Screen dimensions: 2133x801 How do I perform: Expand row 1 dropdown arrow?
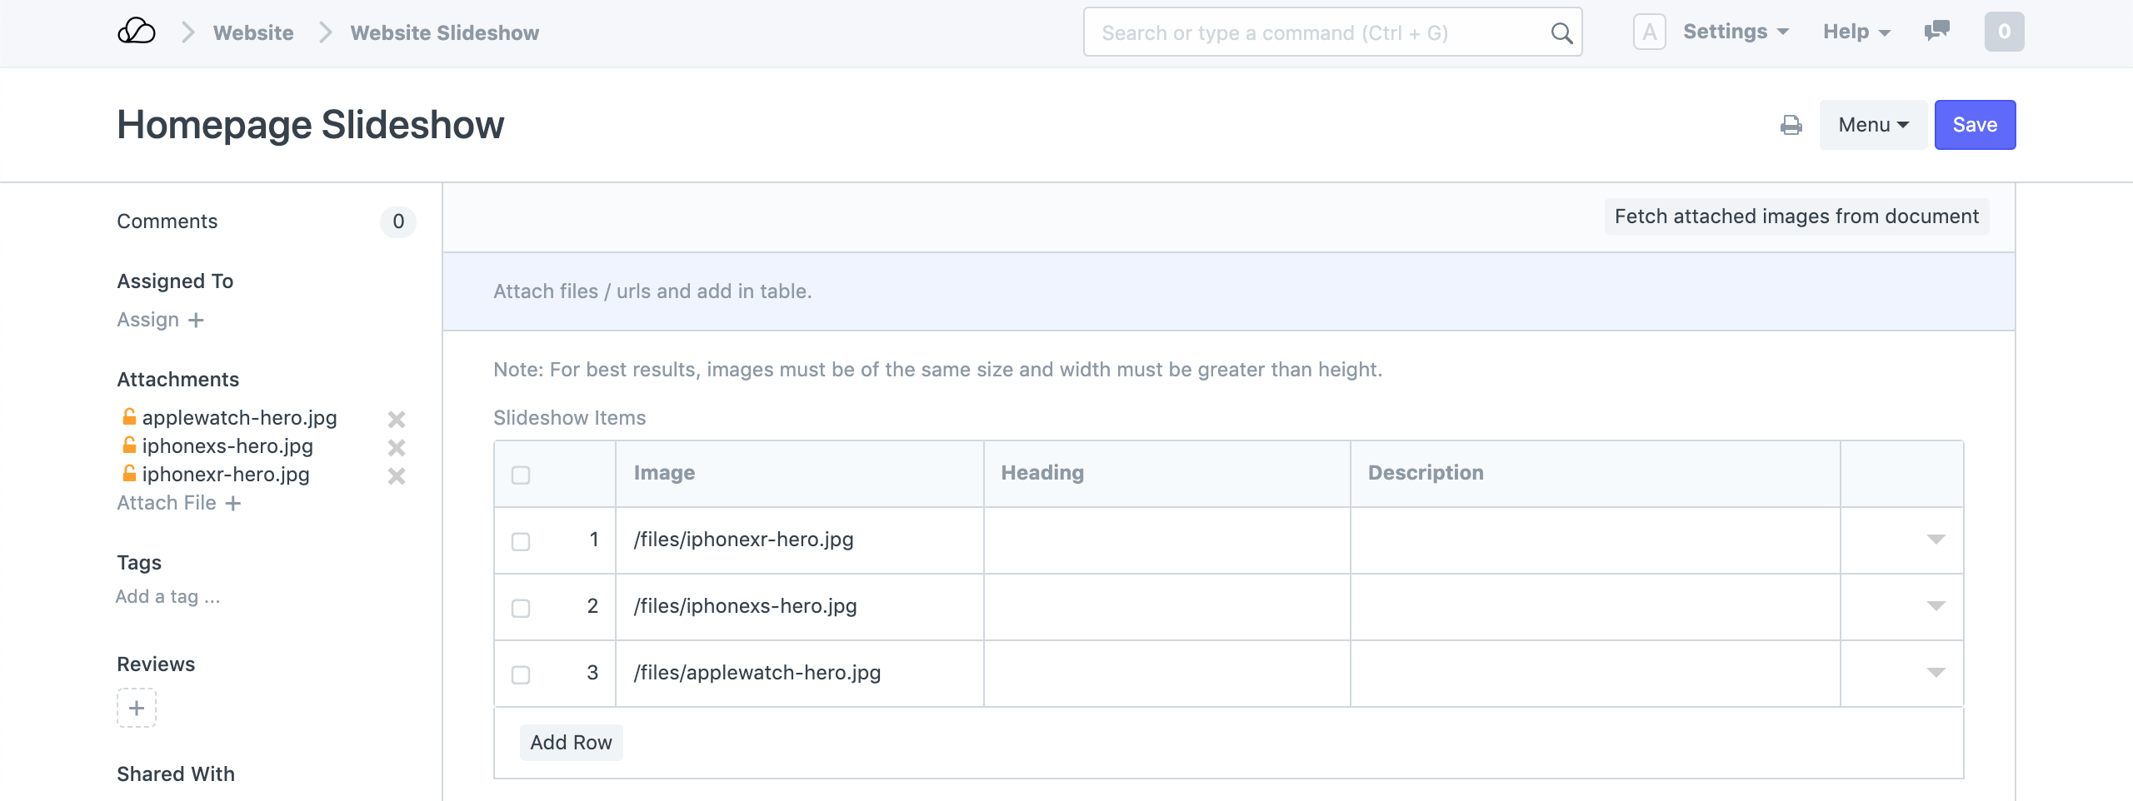1936,540
